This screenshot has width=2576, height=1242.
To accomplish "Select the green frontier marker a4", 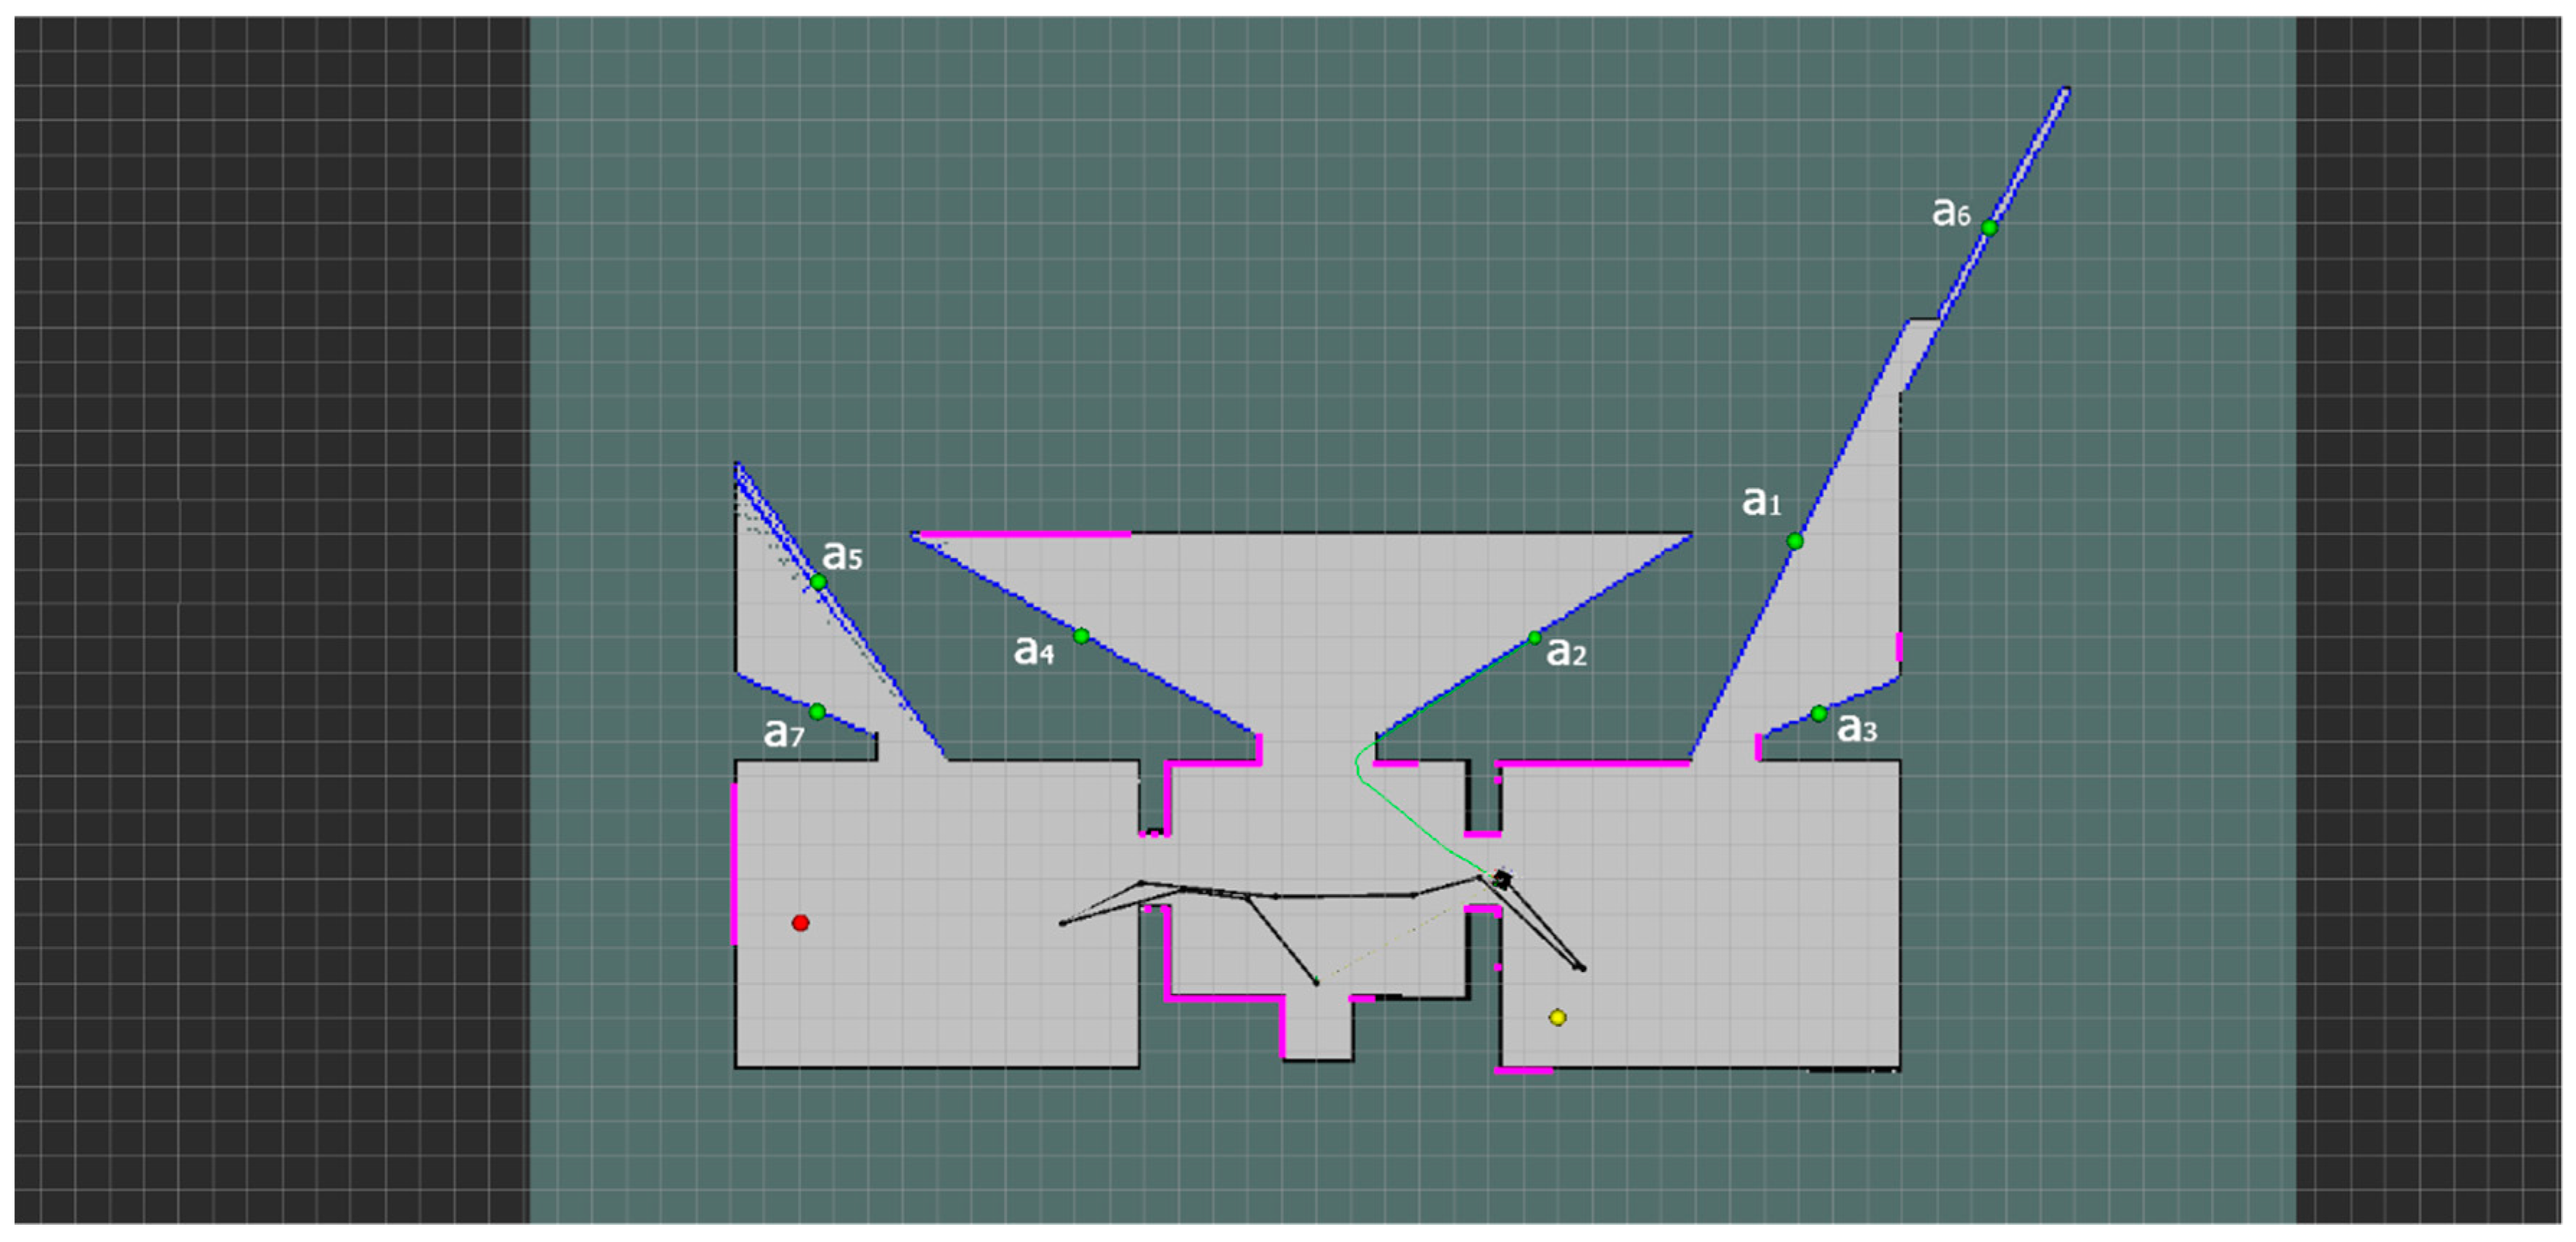I will click(x=1082, y=634).
